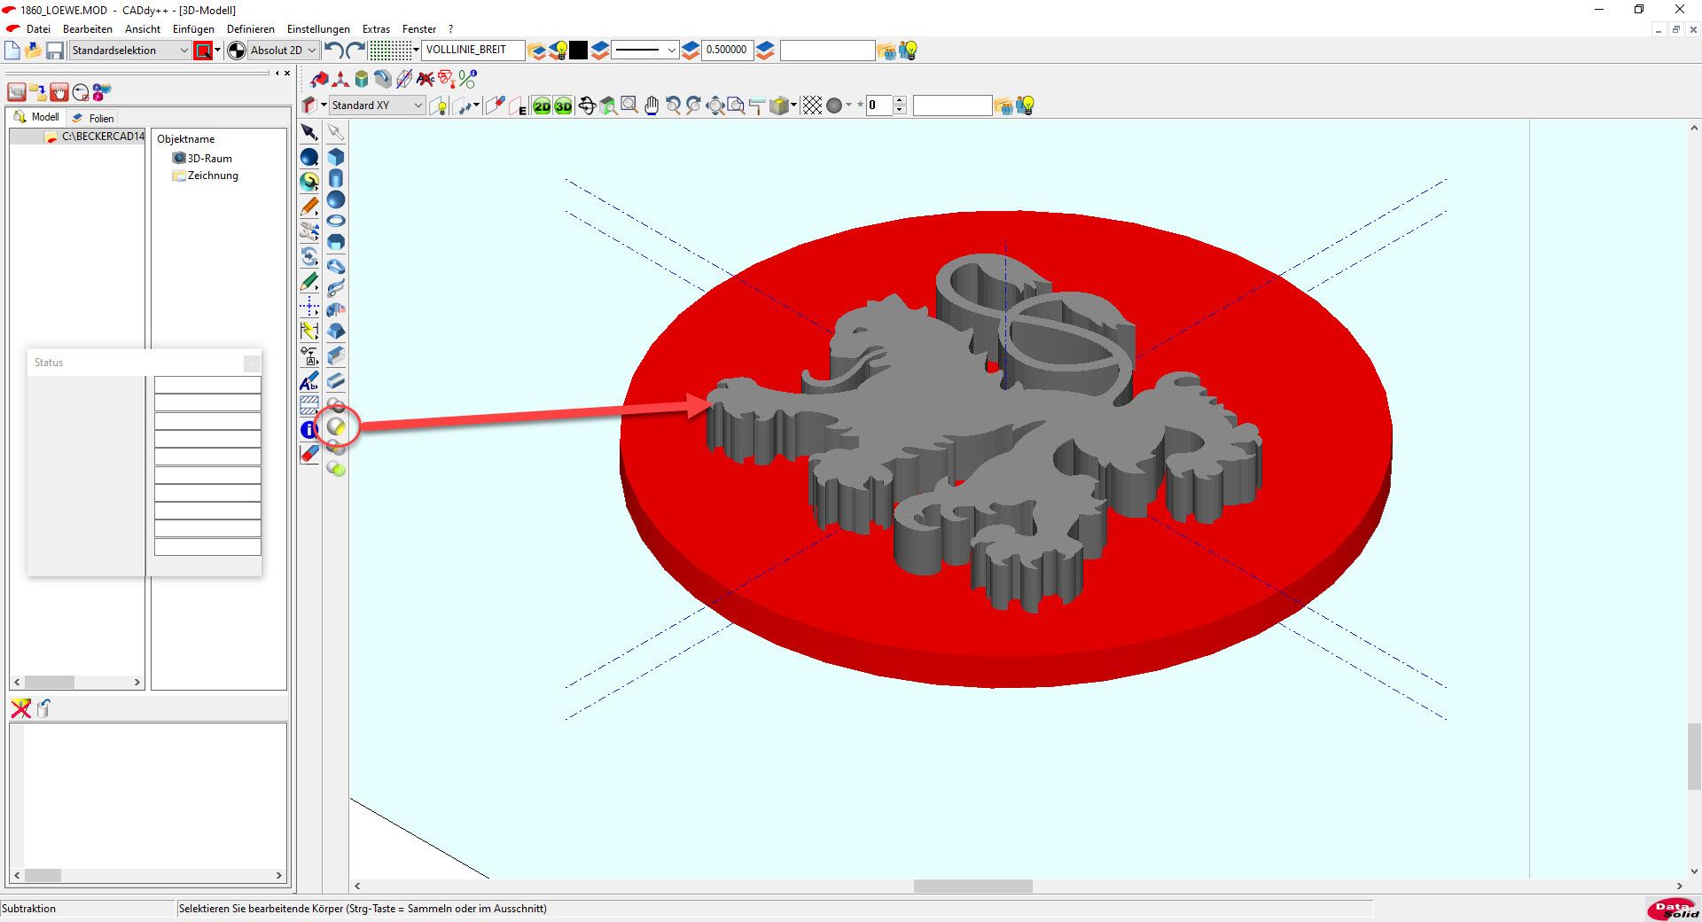The width and height of the screenshot is (1702, 922).
Task: Select the C:\BECKERCAD14 model entry
Action: [x=94, y=137]
